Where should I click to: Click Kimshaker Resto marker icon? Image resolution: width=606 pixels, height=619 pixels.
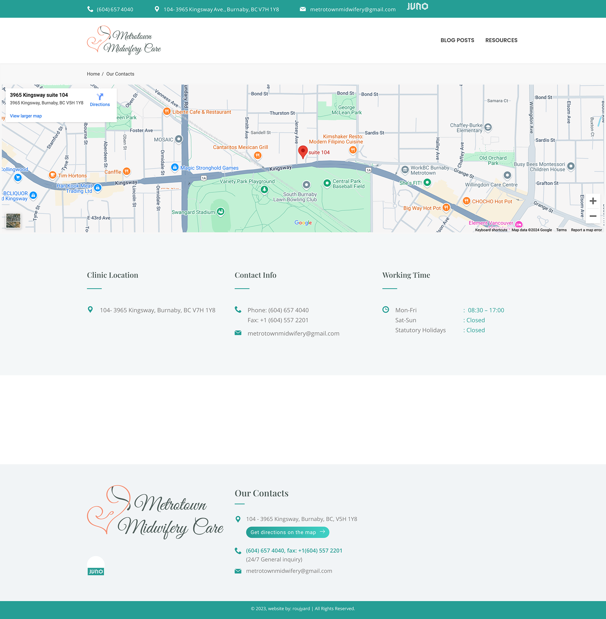pyautogui.click(x=353, y=150)
